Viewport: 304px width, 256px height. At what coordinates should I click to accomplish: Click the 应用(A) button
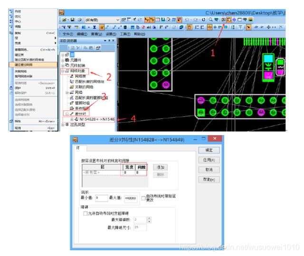tap(209, 160)
